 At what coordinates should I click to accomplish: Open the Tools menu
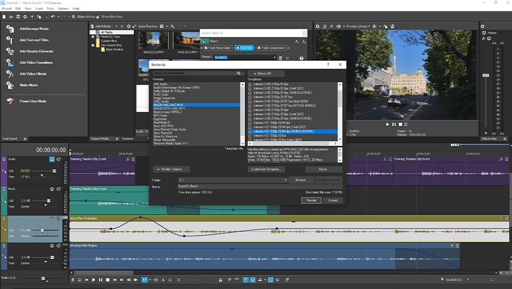(50, 9)
